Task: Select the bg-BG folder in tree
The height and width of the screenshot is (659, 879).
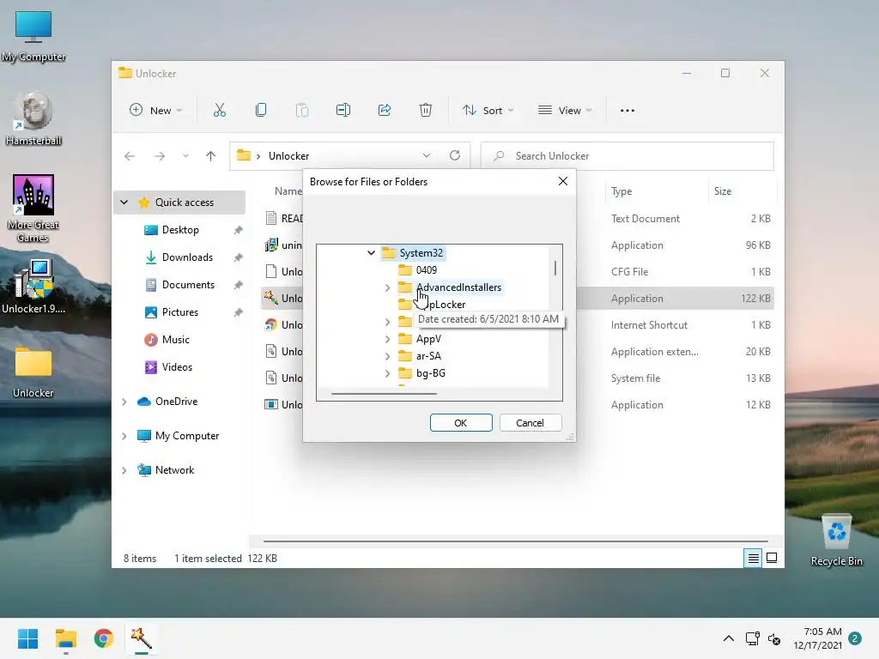Action: point(421,373)
